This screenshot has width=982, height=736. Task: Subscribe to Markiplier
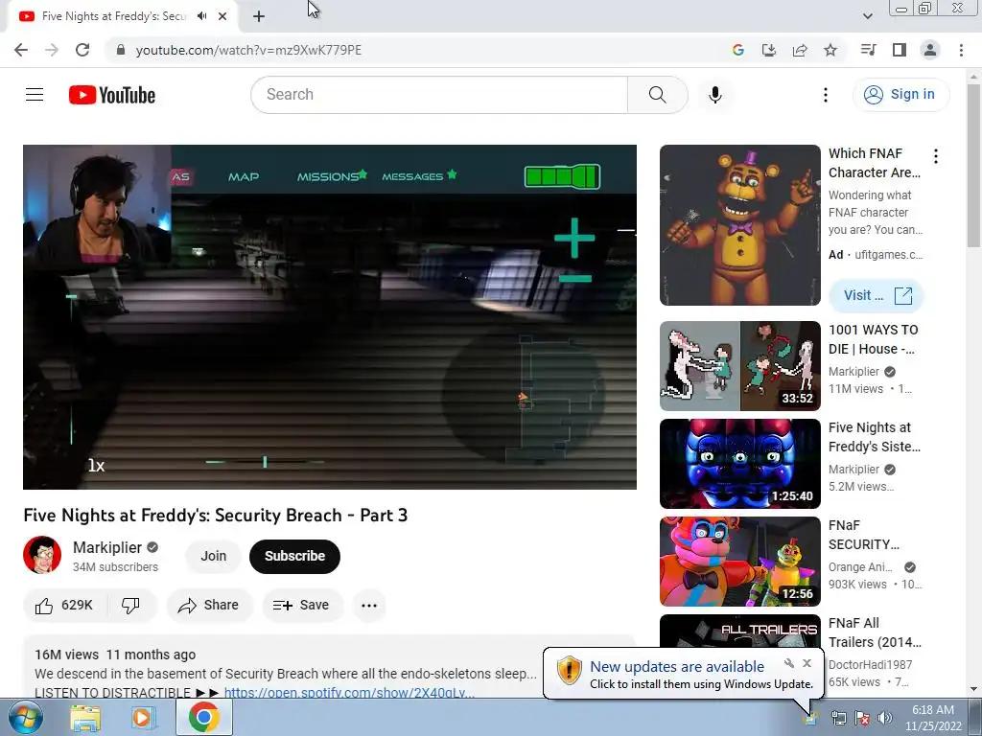[x=294, y=556]
